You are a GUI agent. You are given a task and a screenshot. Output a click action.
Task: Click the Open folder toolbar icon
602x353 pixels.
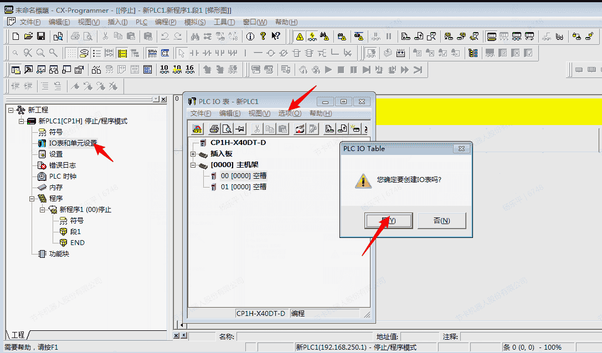pos(28,37)
